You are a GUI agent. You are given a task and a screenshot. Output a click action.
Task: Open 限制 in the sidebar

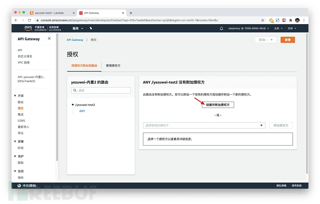(x=20, y=163)
